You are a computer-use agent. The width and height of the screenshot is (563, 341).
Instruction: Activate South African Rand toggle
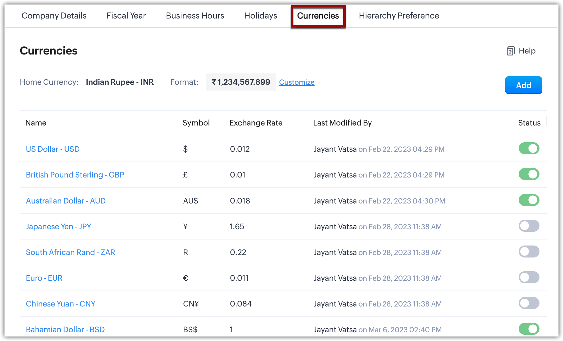[529, 252]
